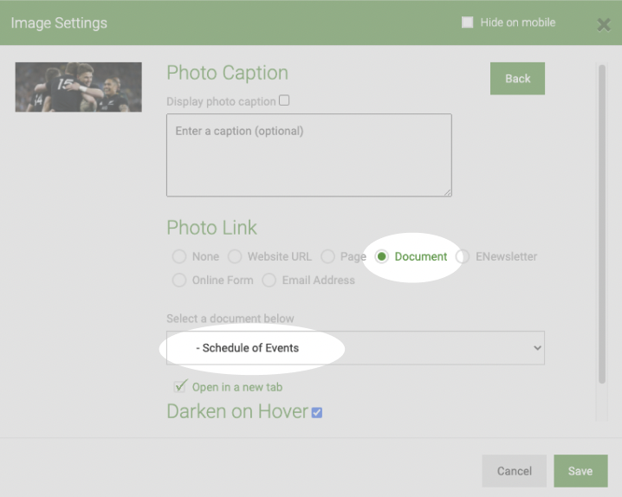Open the Schedule of Events document dropdown

tap(355, 348)
